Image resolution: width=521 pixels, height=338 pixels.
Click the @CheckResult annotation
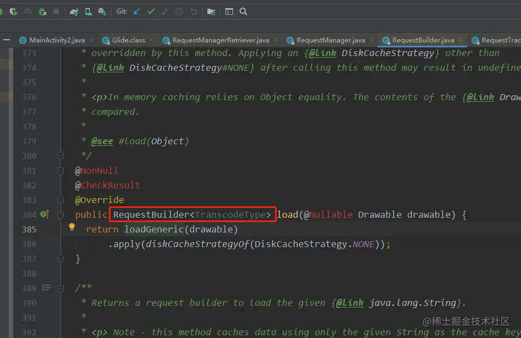[x=108, y=186]
